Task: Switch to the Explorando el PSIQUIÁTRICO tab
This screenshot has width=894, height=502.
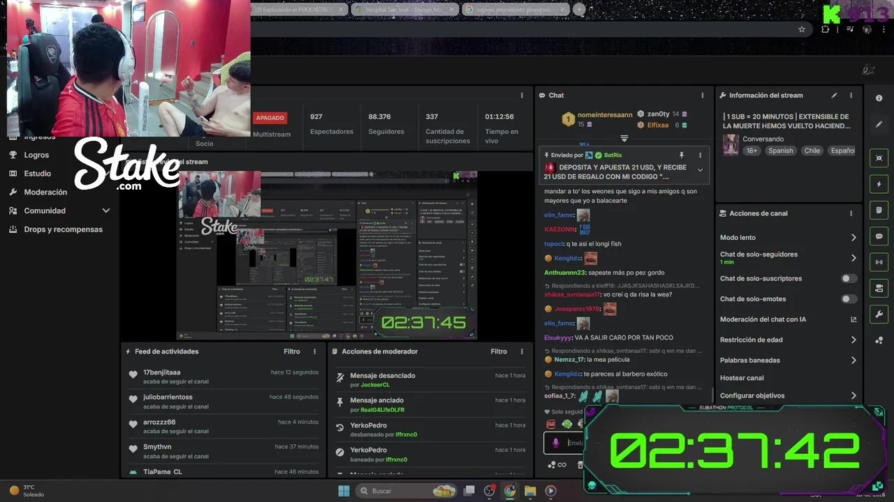Action: 300,10
